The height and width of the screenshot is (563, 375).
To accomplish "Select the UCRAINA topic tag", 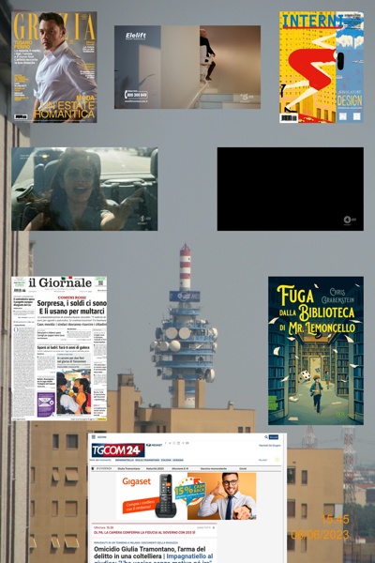I will 178,460.
